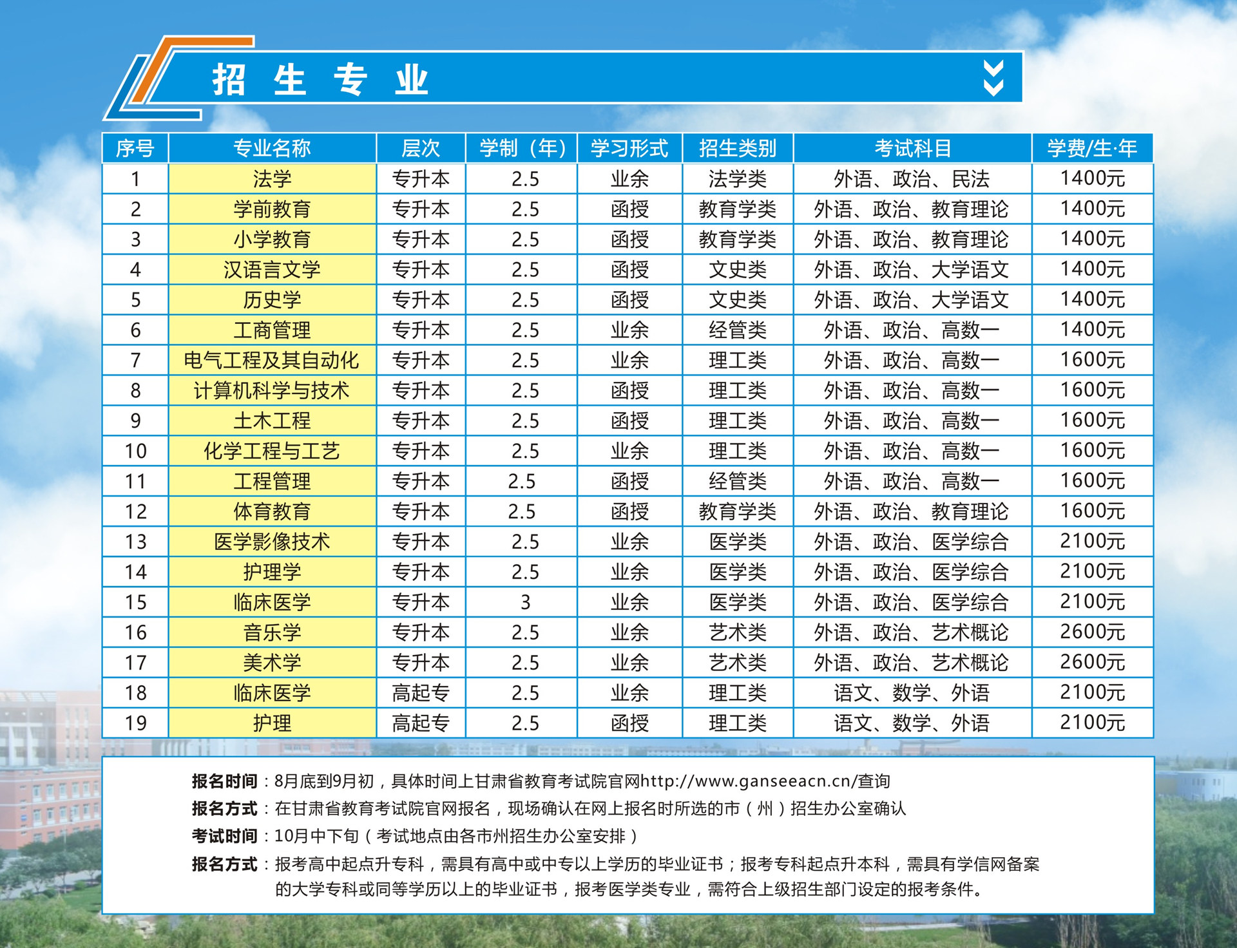Click the 考试时间 label
The width and height of the screenshot is (1237, 948).
click(224, 837)
